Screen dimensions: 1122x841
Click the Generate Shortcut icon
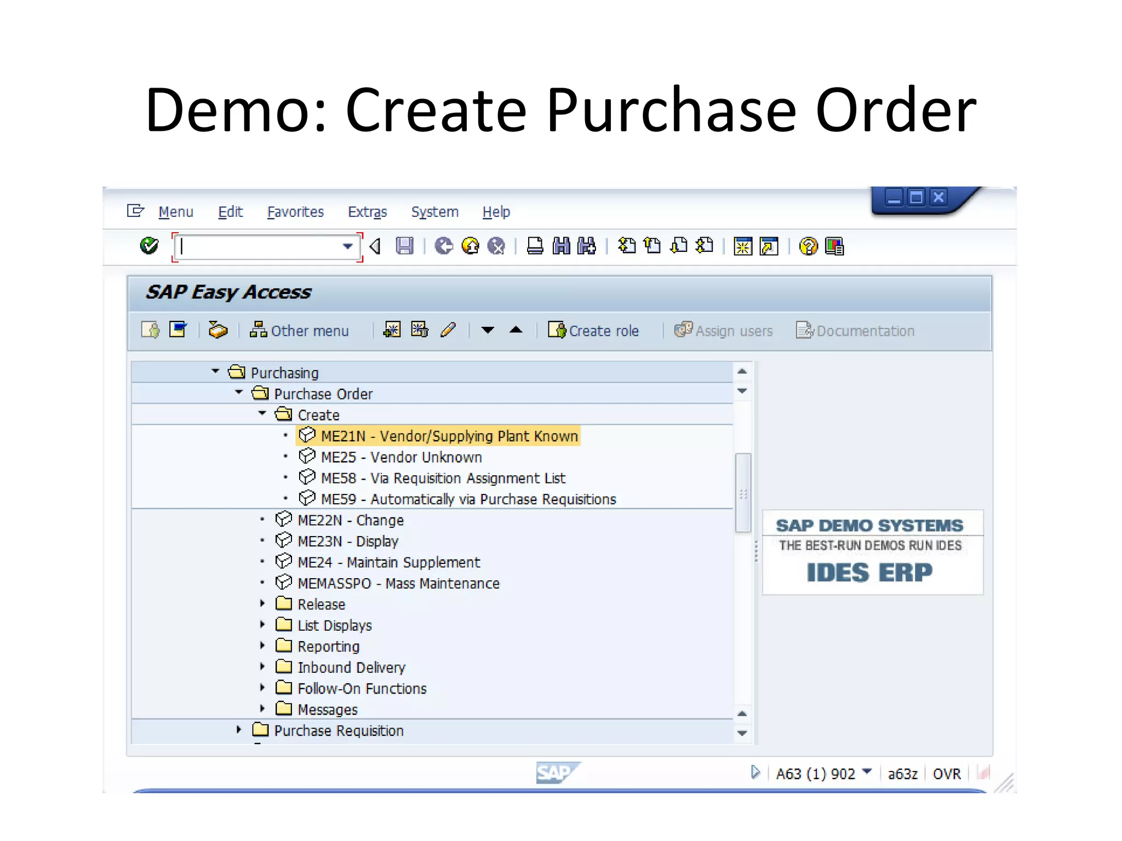(x=769, y=246)
